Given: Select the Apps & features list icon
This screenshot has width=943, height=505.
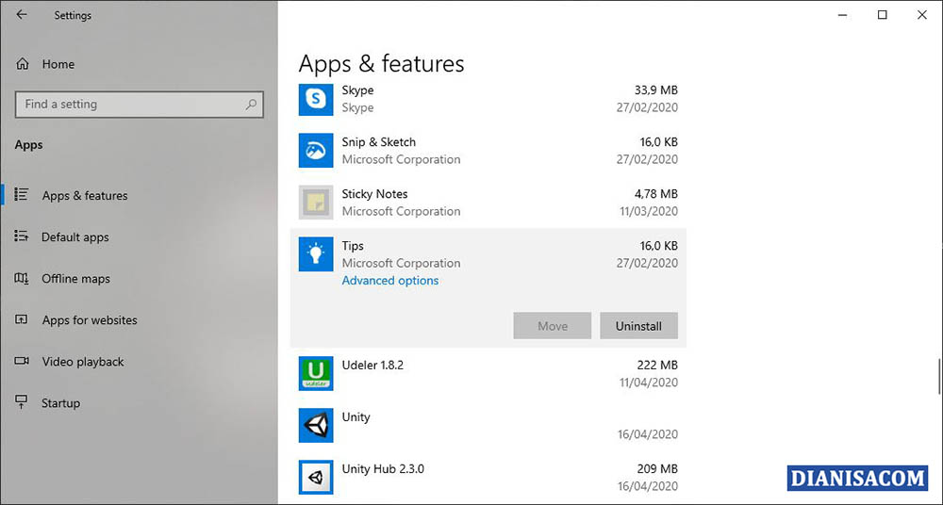Looking at the screenshot, I should tap(21, 195).
